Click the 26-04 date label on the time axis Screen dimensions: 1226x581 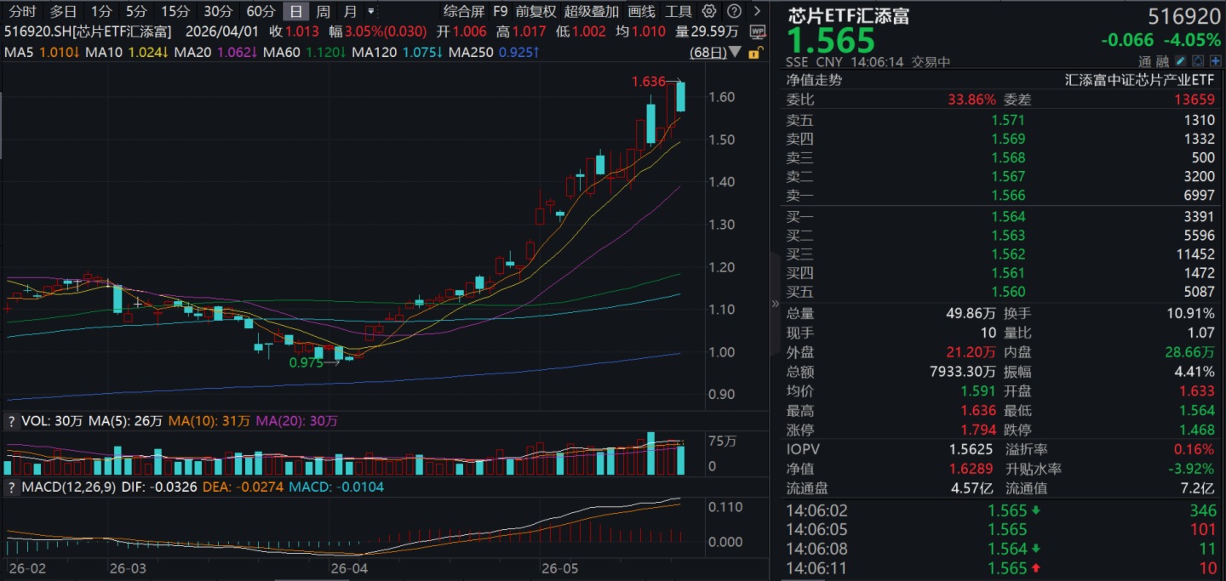click(350, 567)
